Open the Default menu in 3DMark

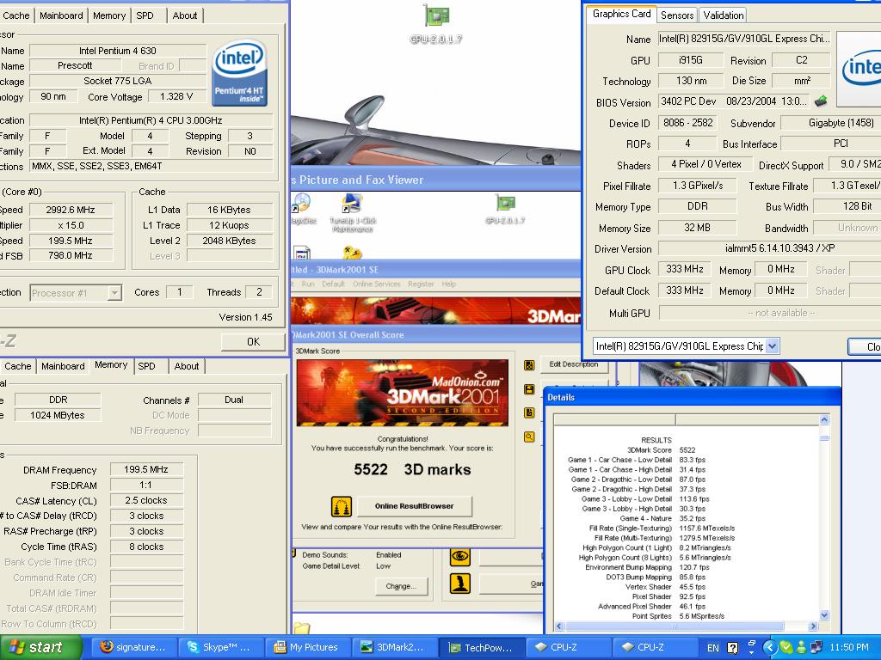(333, 284)
